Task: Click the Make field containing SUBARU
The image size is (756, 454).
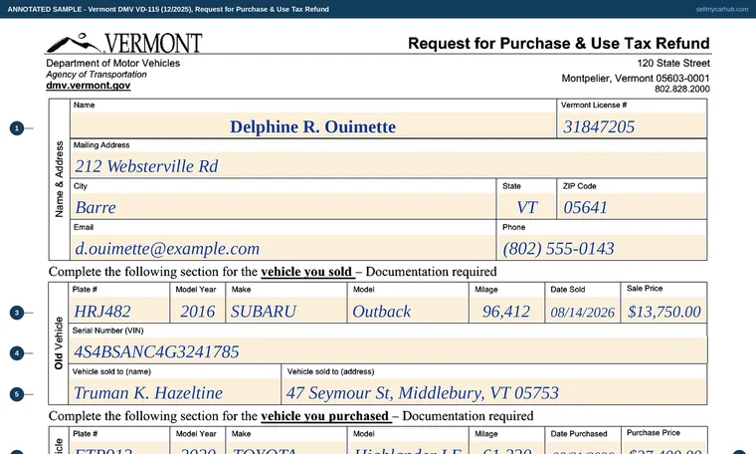Action: (286, 310)
